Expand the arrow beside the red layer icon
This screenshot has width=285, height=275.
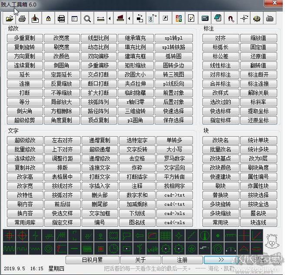click(x=129, y=19)
